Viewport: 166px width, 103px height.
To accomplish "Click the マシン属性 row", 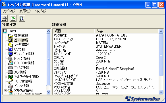I will tap(105, 35).
